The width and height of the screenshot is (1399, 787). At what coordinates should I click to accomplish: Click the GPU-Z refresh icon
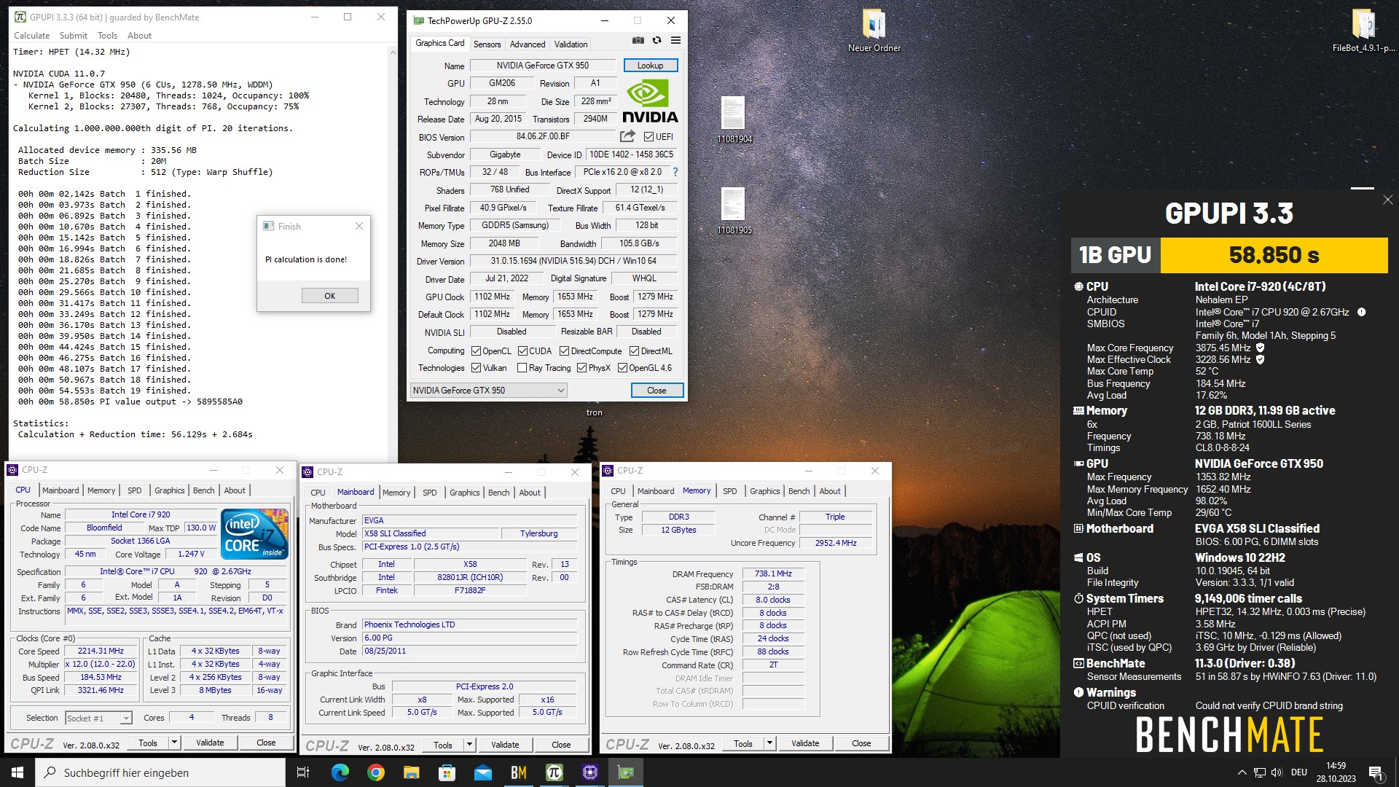point(657,41)
